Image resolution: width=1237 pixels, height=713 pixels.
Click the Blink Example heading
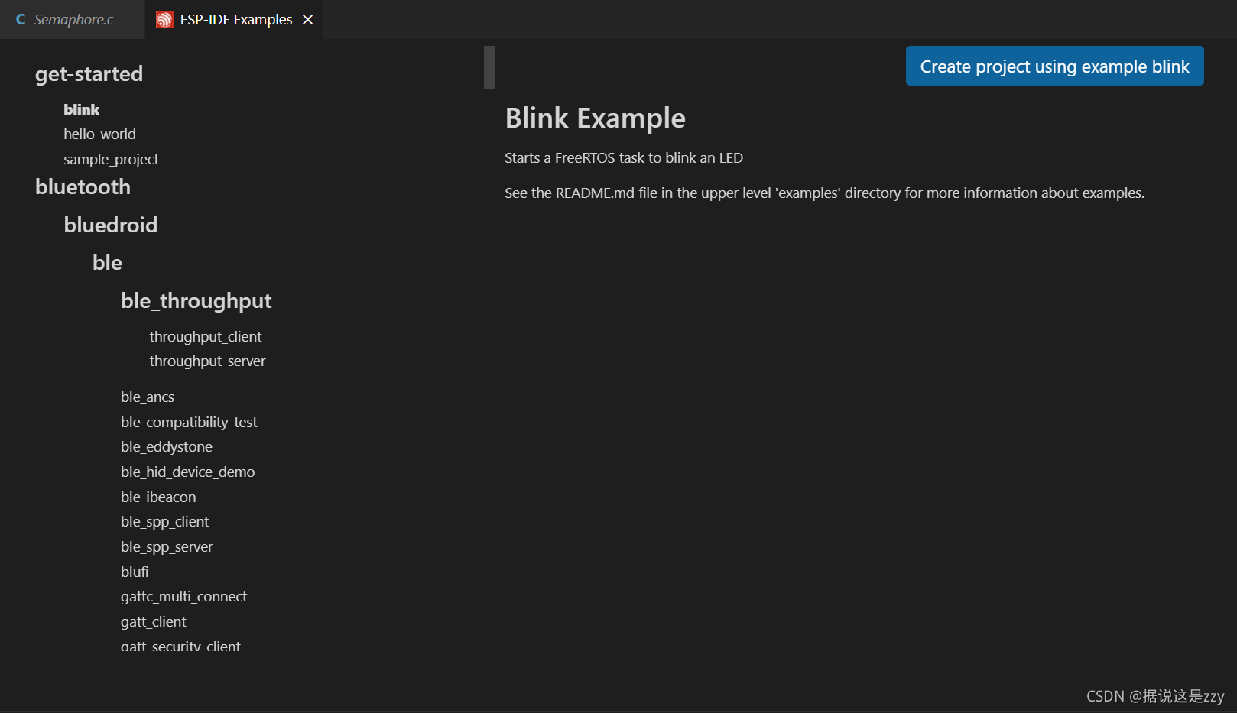click(595, 118)
